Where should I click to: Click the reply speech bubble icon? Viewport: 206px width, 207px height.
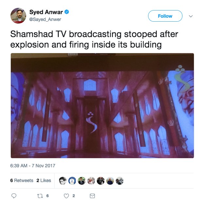14,196
